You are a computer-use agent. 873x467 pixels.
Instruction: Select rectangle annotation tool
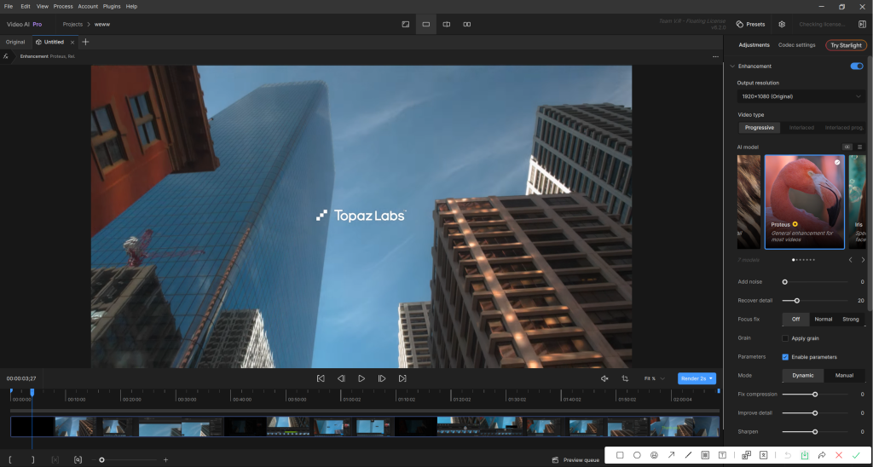point(620,455)
